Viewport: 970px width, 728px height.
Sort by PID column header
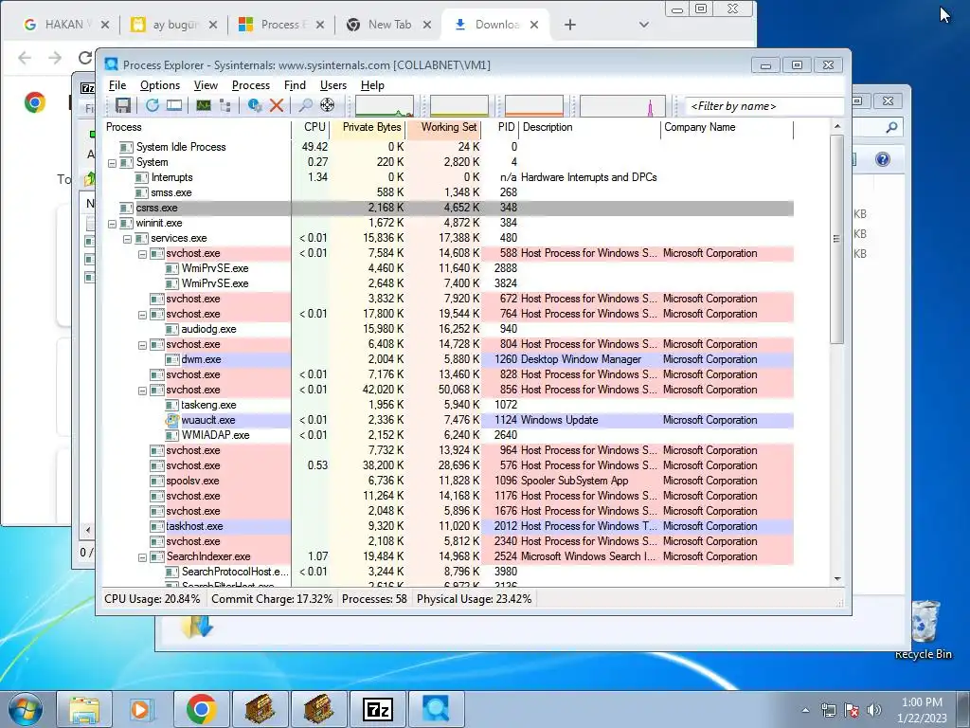[x=502, y=128]
